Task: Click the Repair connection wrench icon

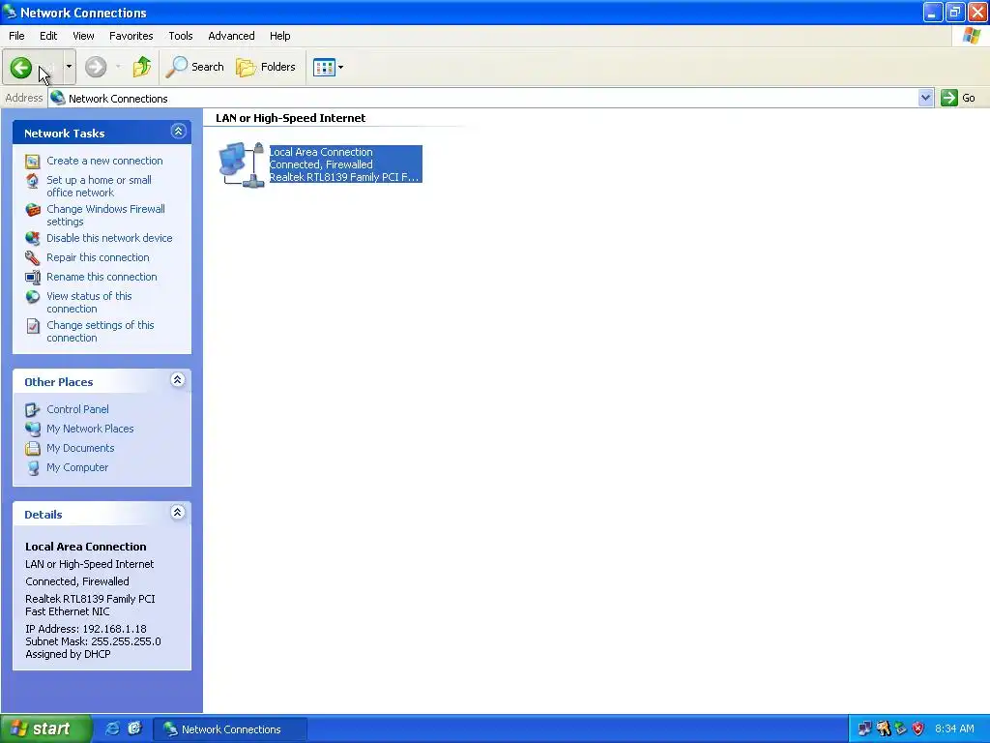Action: click(x=33, y=257)
